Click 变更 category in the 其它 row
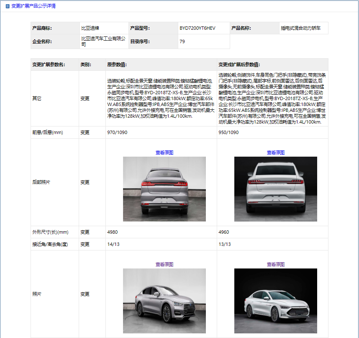The height and width of the screenshot is (338, 359). [85, 98]
